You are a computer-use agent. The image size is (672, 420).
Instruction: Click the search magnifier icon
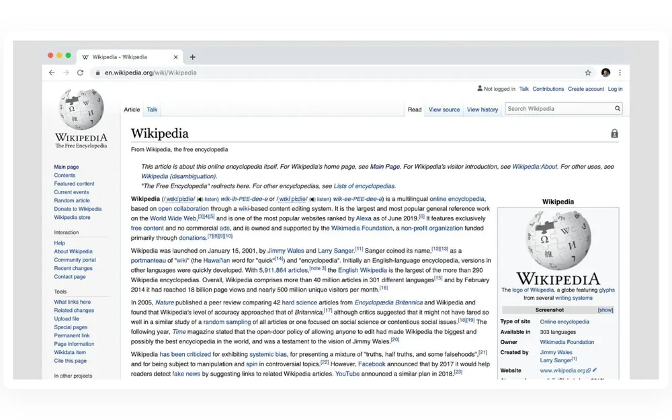coord(618,108)
